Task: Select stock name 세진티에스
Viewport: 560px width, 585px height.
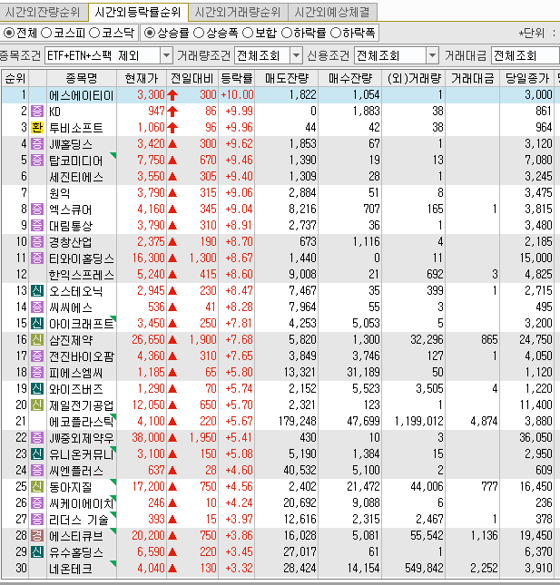Action: coord(76,177)
